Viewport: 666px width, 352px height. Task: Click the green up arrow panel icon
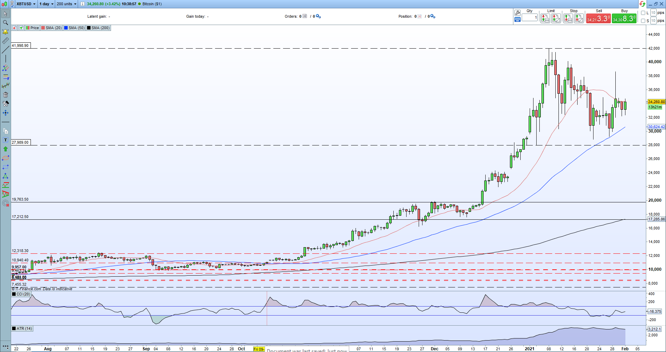click(x=22, y=28)
